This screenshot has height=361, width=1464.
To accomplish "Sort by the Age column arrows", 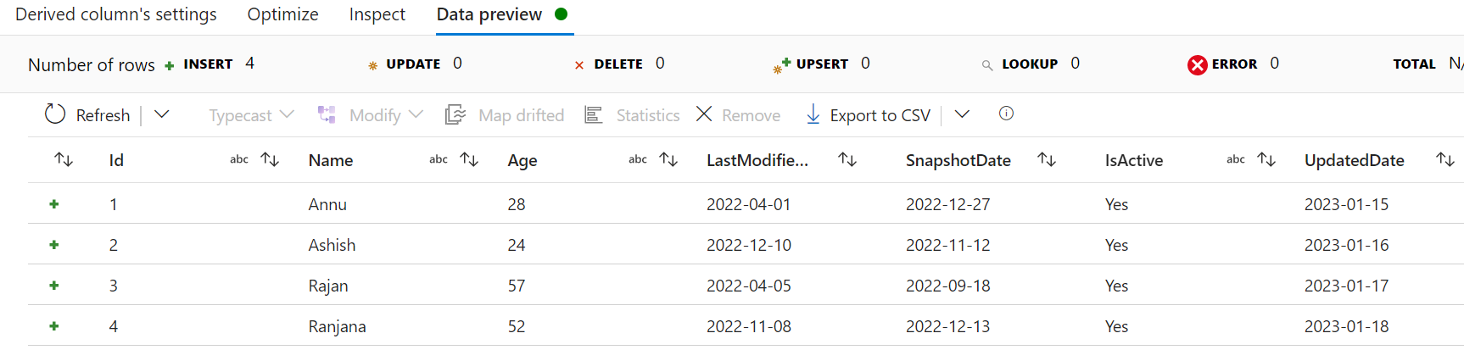I will pos(668,159).
